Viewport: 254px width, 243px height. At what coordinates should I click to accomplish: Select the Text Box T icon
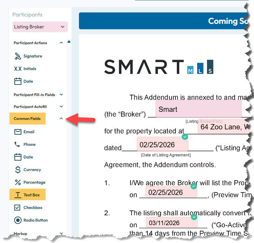pos(18,195)
